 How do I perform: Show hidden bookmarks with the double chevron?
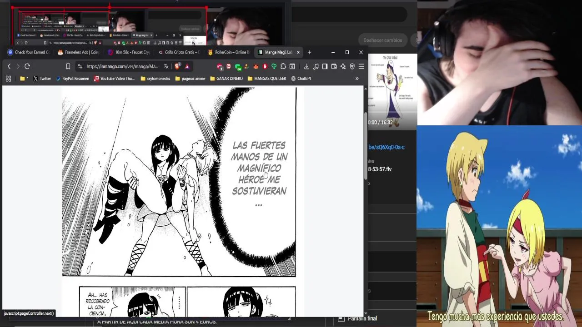[357, 79]
